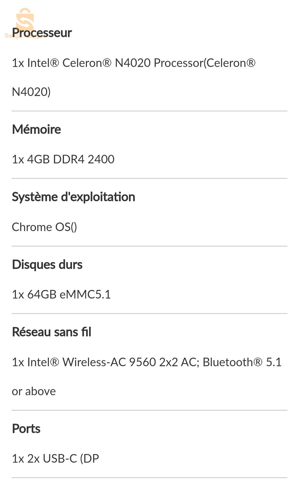
Task: Select the Mémoire section heading
Action: pyautogui.click(x=37, y=129)
